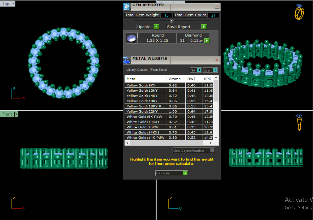Click the green arrow beside Save Report
Image resolution: width=313 pixels, height=220 pixels.
click(x=204, y=26)
